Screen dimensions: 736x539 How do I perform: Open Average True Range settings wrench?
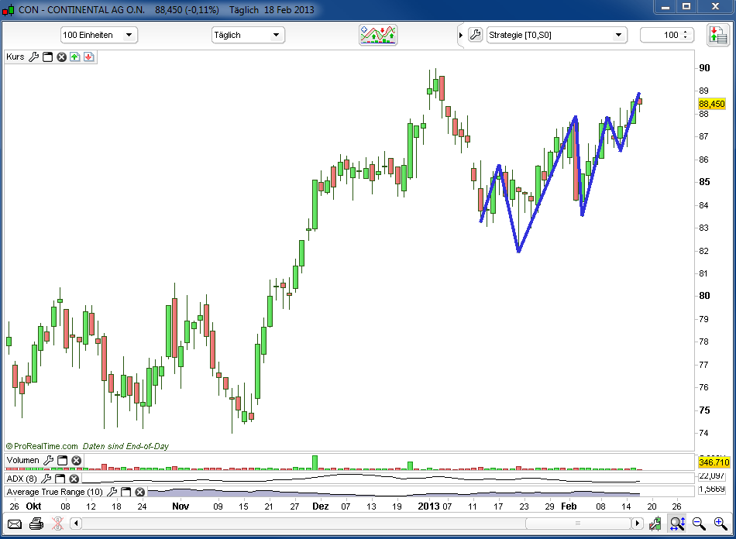click(x=112, y=492)
